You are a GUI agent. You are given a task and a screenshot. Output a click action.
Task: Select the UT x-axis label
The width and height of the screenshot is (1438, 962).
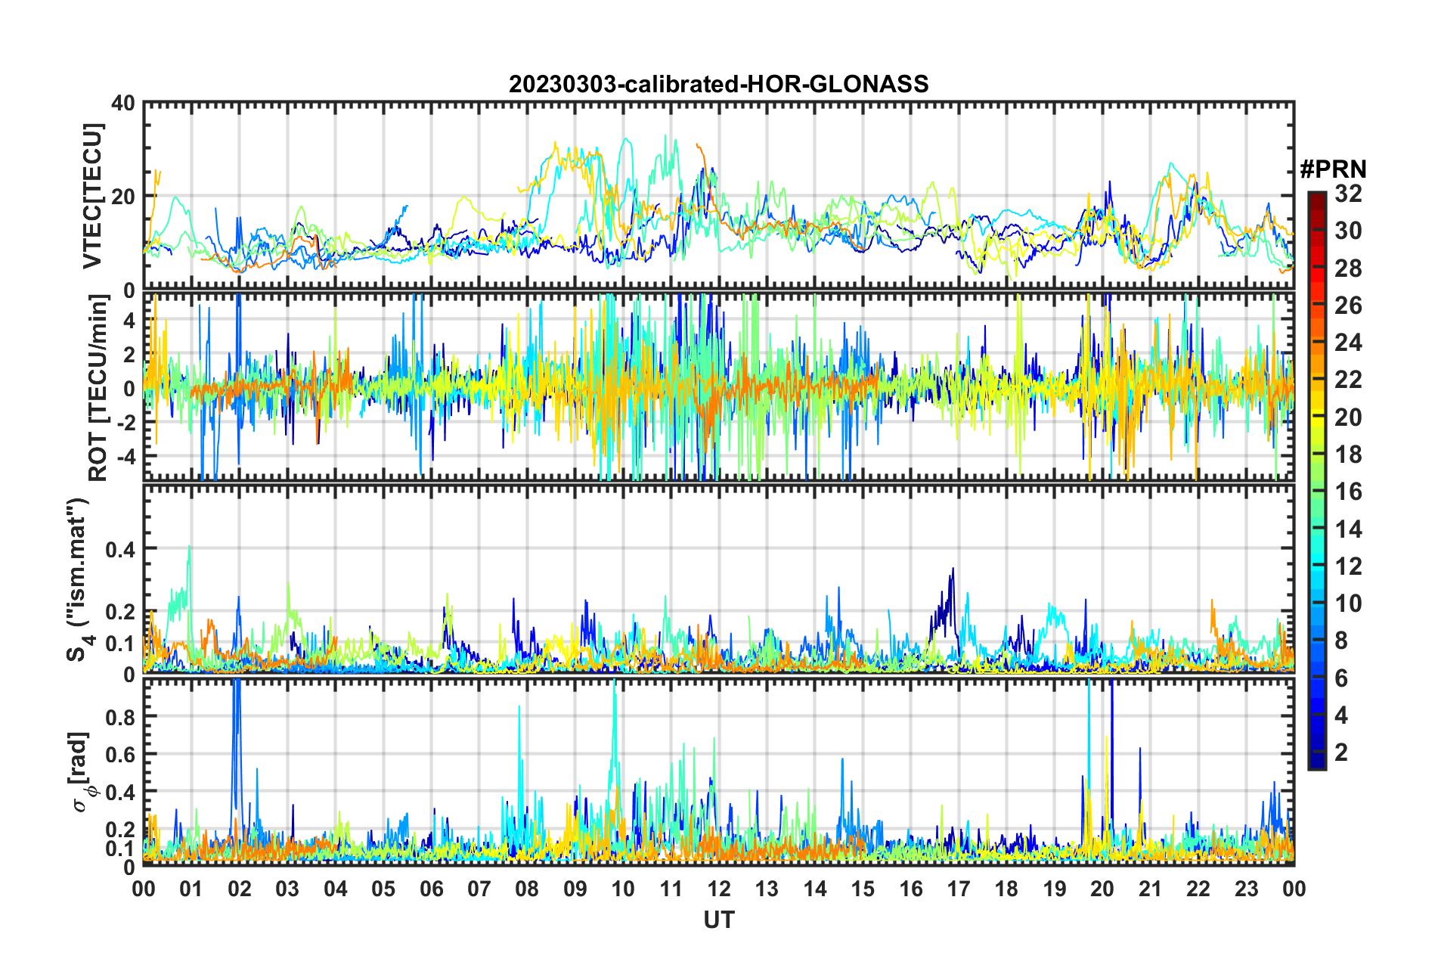coord(719,920)
